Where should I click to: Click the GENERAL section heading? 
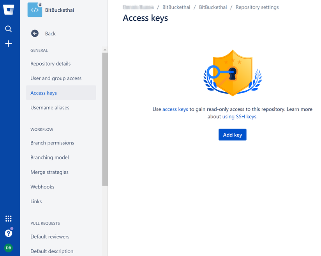[39, 50]
